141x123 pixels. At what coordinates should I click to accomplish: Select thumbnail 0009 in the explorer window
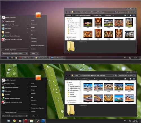click(119, 33)
